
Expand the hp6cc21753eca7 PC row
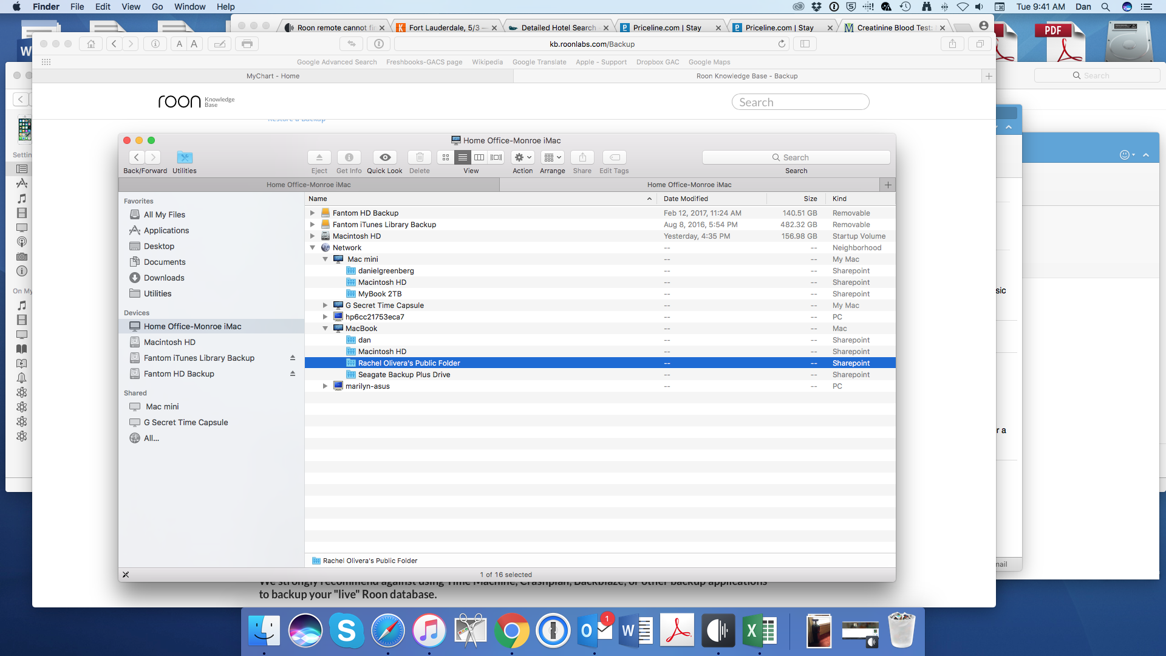(325, 317)
